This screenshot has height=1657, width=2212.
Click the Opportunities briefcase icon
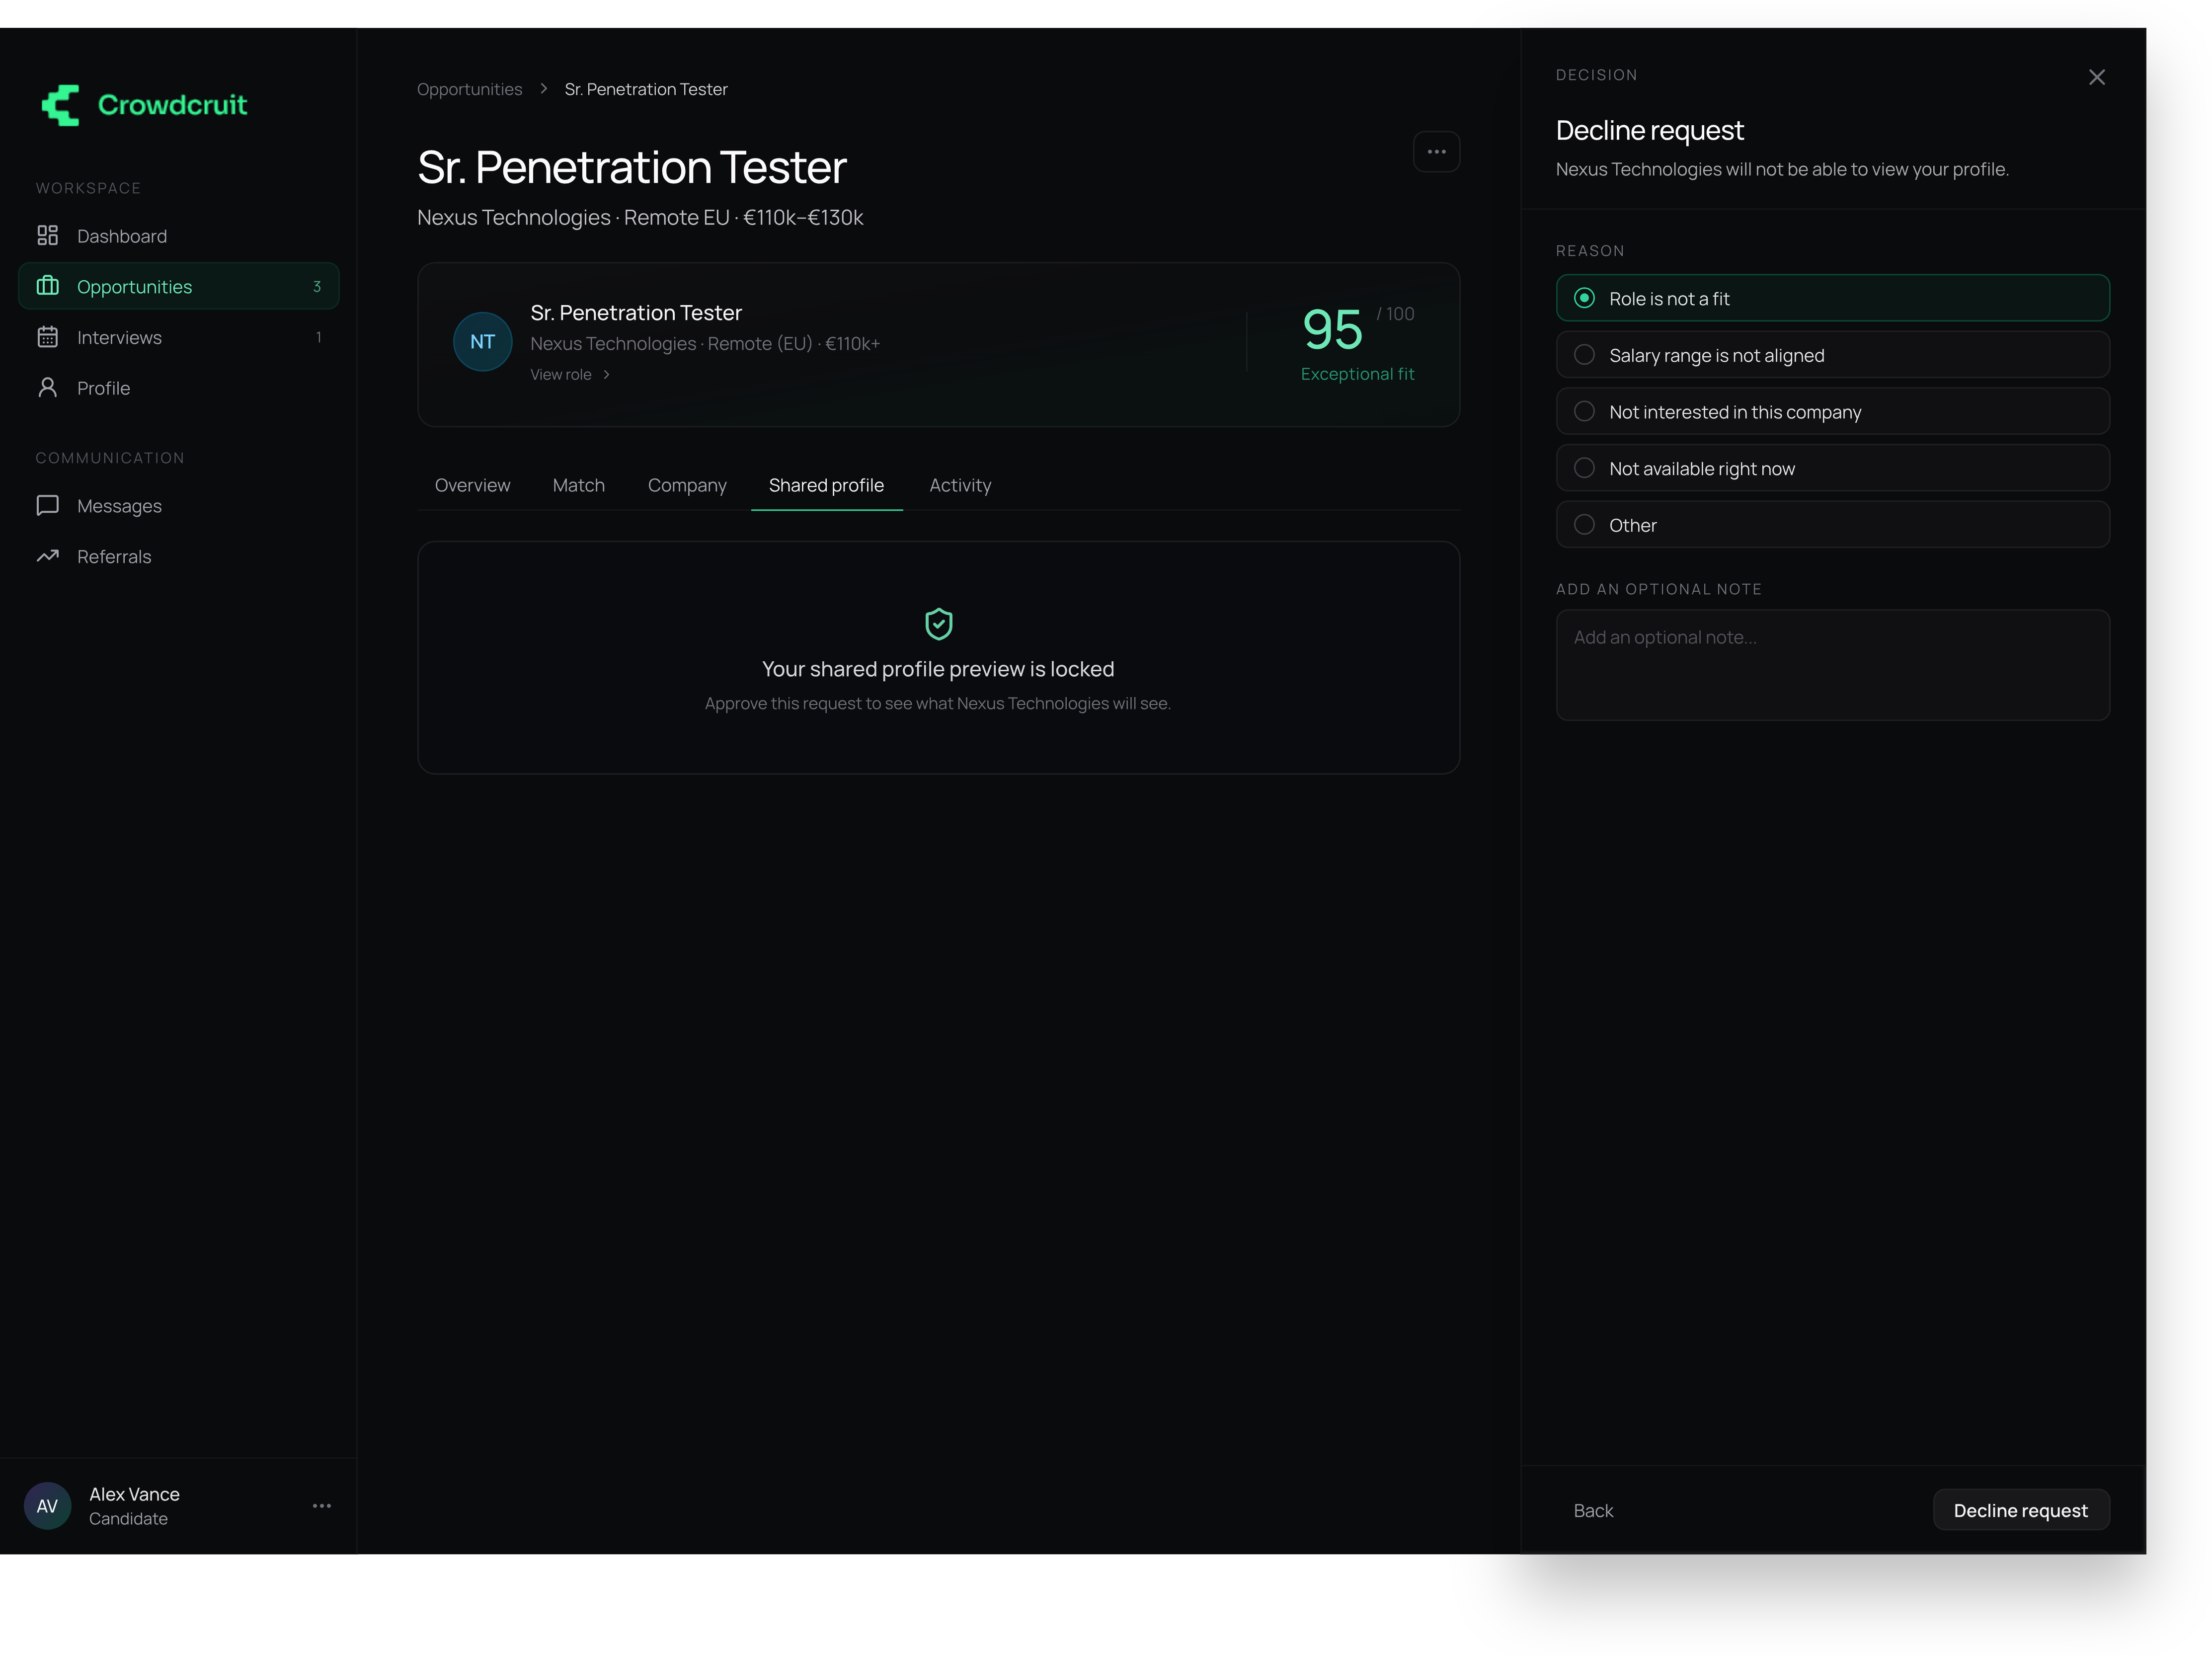click(47, 286)
